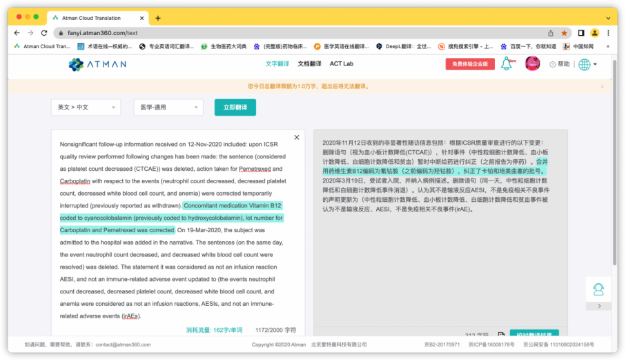Open the DeepL翻译 bookmark
Image resolution: width=626 pixels, height=361 pixels.
(404, 46)
